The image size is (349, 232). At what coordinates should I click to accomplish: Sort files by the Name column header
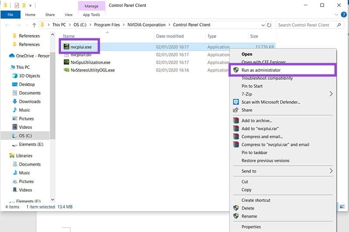69,36
